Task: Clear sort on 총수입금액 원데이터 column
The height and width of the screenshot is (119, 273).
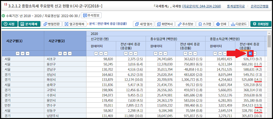Action: [x=165, y=53]
